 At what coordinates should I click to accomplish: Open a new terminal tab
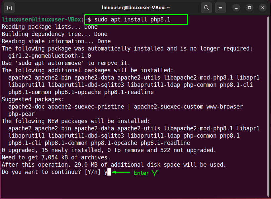[9, 8]
